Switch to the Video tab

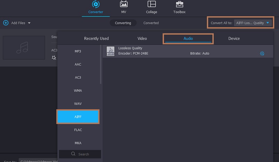(x=142, y=39)
